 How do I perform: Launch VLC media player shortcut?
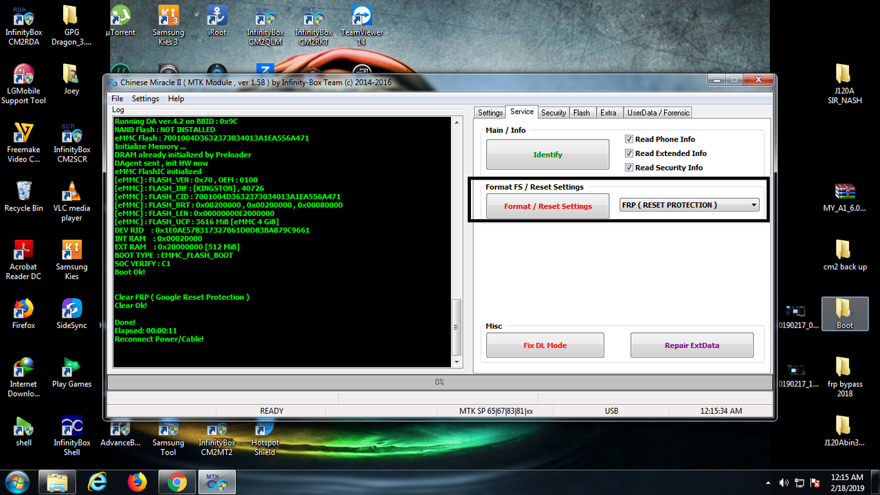[71, 200]
